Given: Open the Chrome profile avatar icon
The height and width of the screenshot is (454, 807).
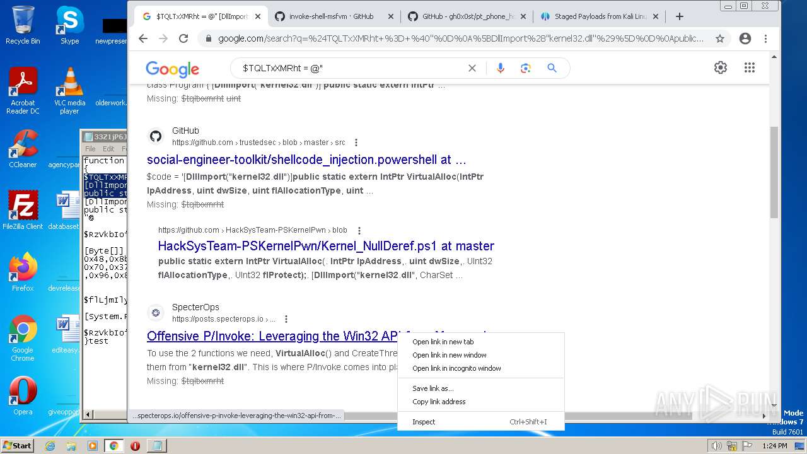Looking at the screenshot, I should 745,38.
